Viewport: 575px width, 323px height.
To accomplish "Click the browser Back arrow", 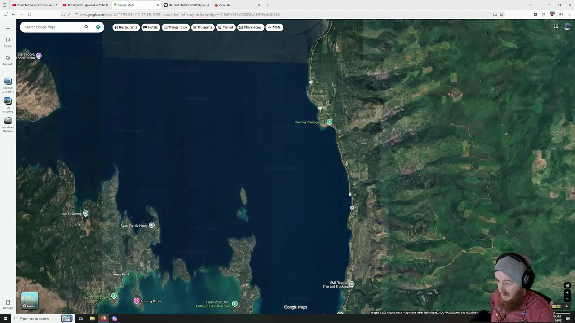I will [13, 14].
